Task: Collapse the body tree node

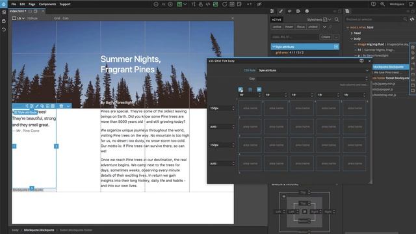Action: pyautogui.click(x=352, y=39)
